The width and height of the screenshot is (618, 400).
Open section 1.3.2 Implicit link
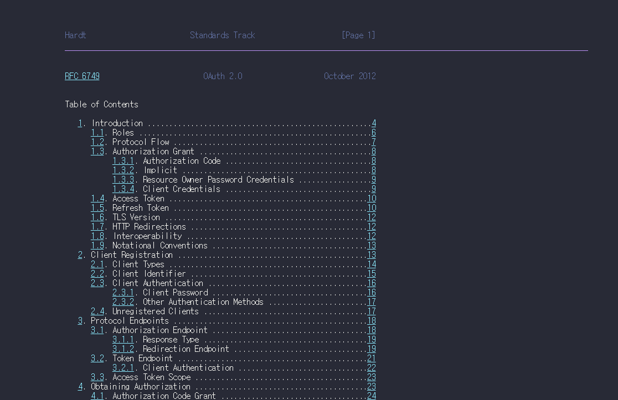[x=123, y=170]
